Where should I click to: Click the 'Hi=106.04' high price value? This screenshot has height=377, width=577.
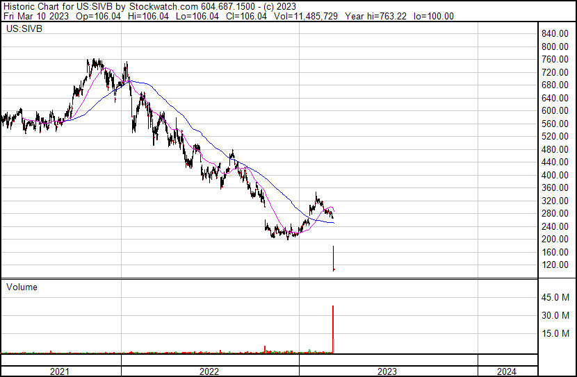point(148,16)
